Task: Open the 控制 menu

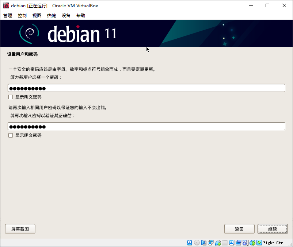Action: (x=22, y=15)
